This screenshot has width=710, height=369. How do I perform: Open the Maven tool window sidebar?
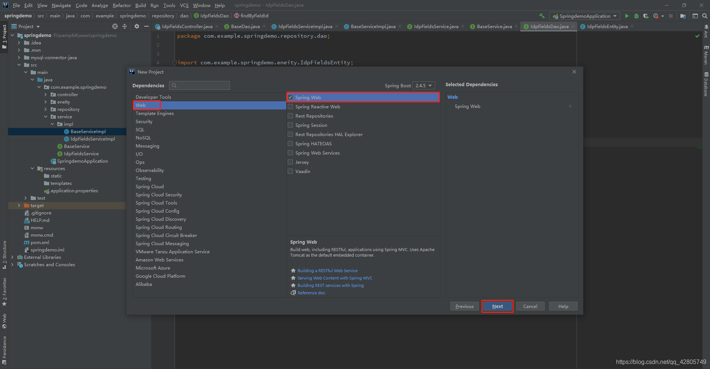[x=706, y=55]
